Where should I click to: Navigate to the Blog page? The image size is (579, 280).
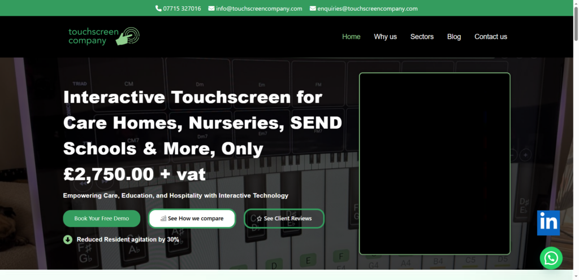(454, 37)
